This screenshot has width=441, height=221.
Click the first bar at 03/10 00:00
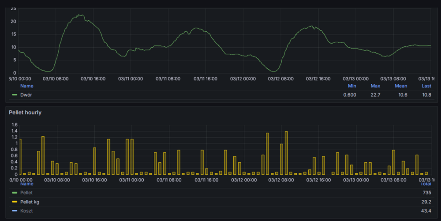pyautogui.click(x=20, y=157)
